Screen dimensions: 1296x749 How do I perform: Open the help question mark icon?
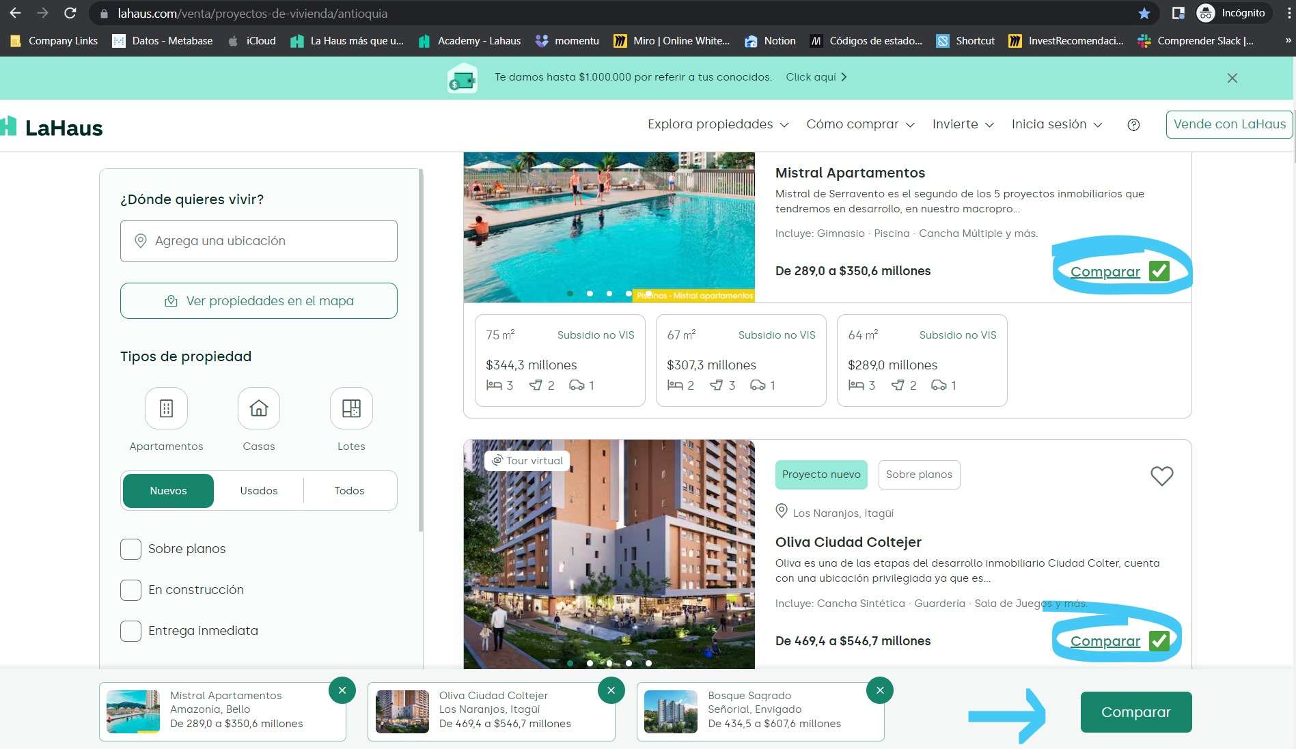pyautogui.click(x=1133, y=125)
